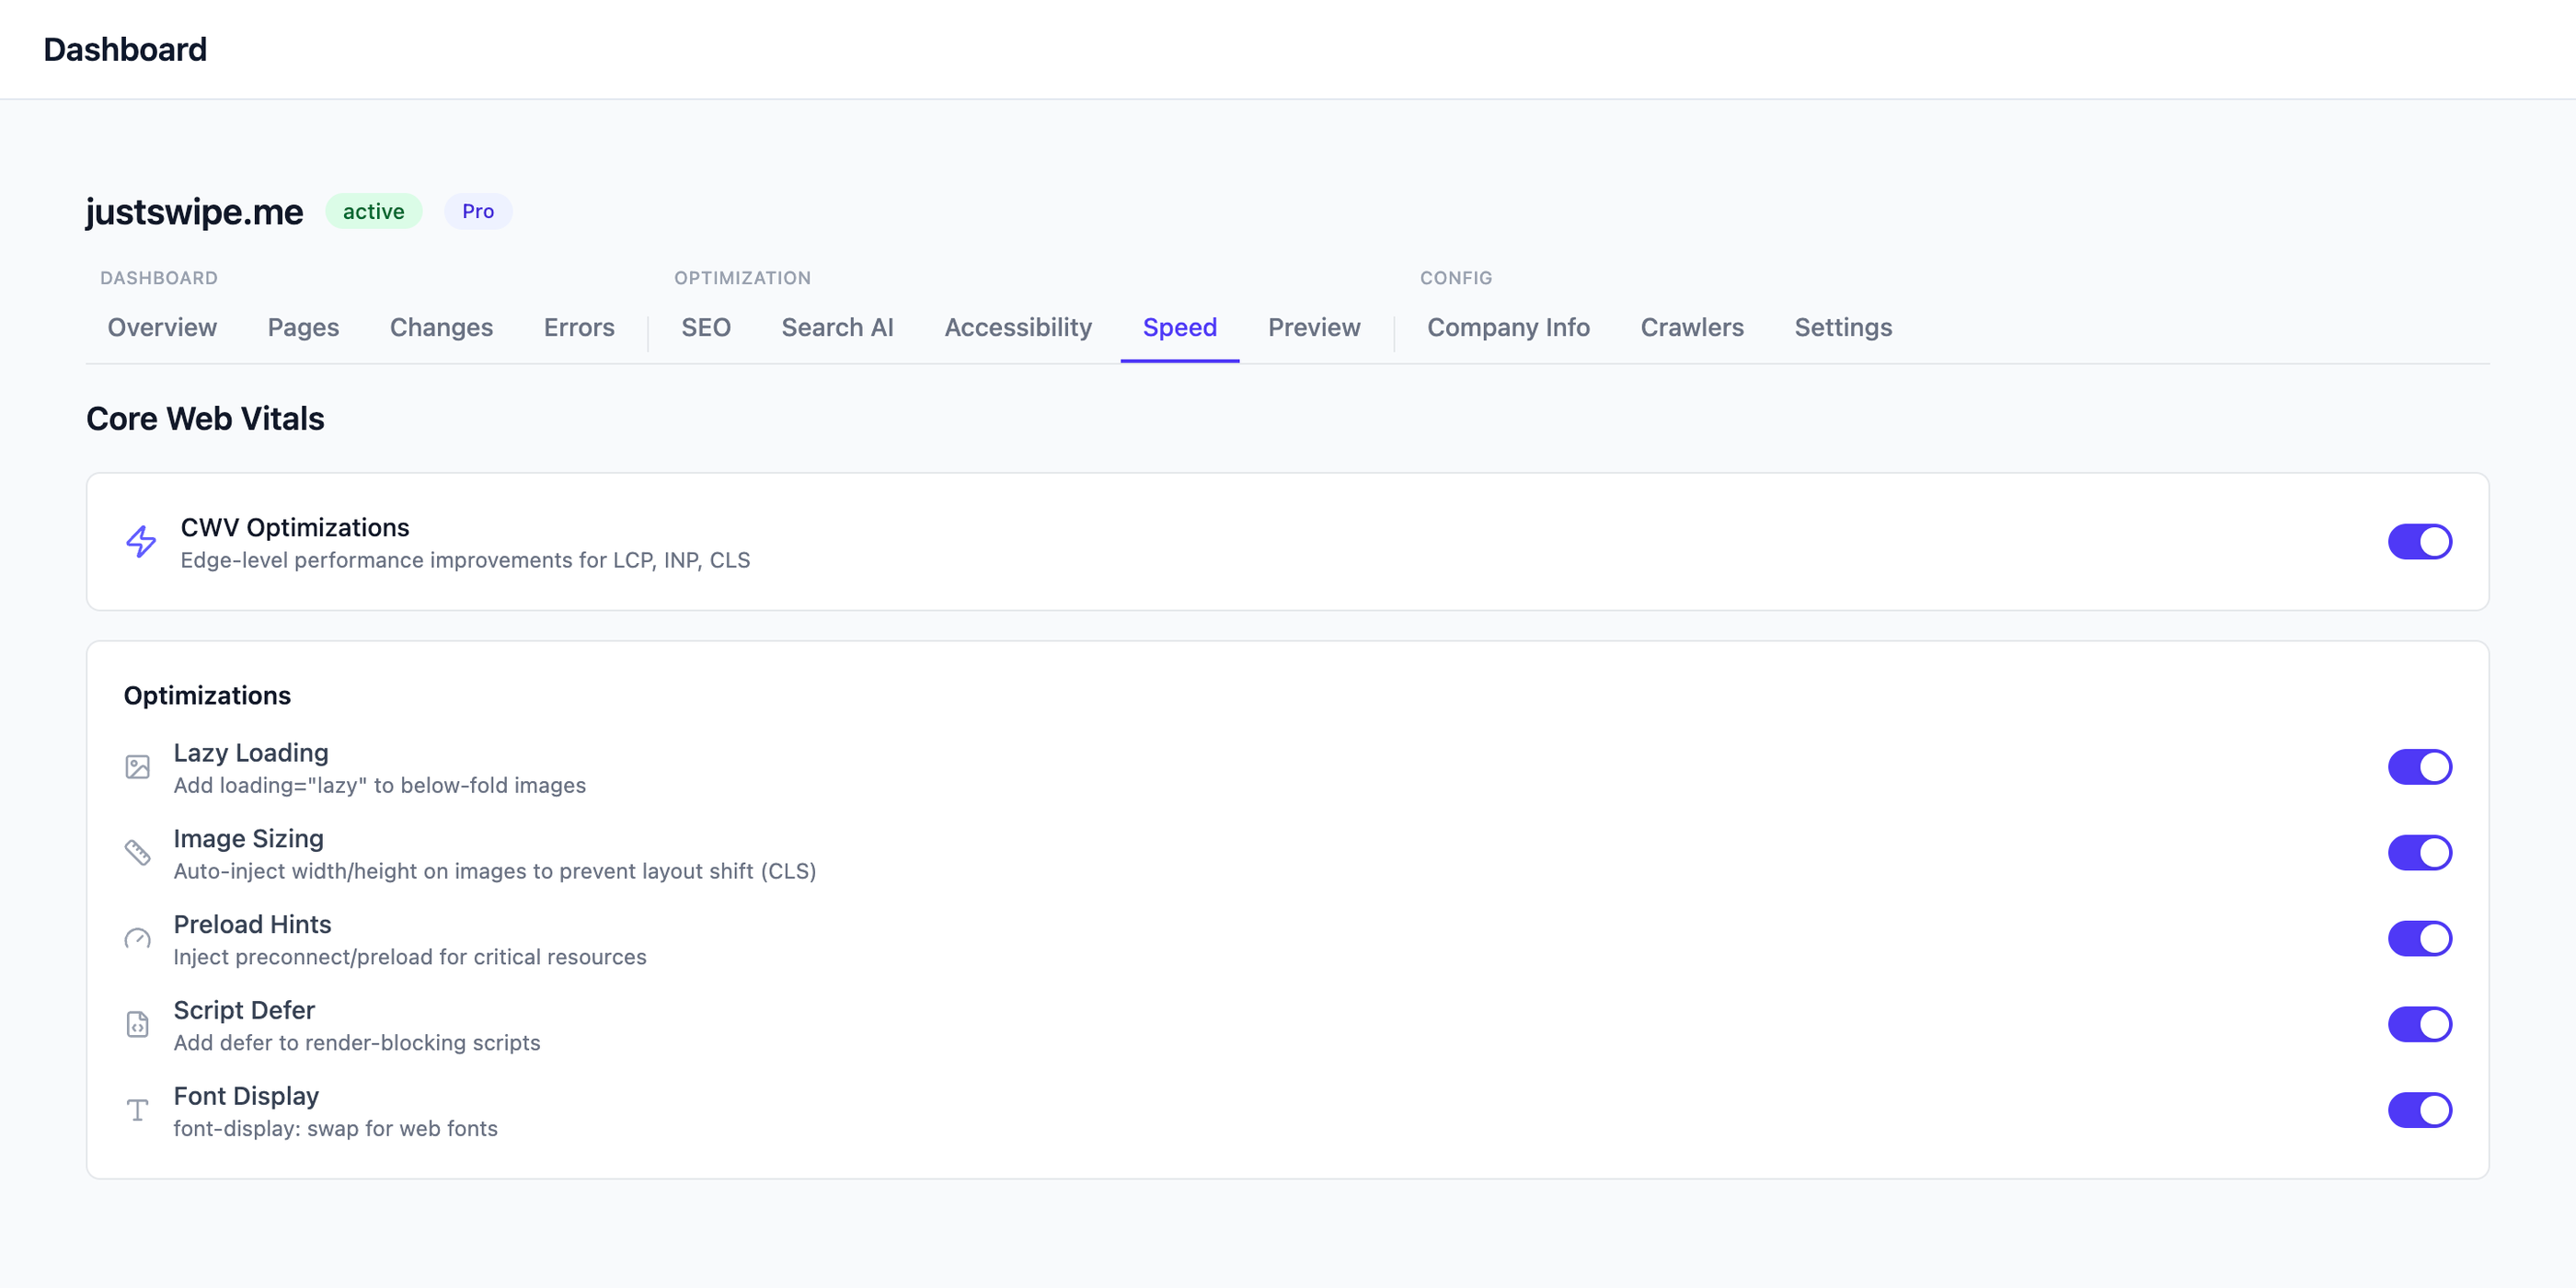
Task: Switch to the SEO tab
Action: pos(706,328)
